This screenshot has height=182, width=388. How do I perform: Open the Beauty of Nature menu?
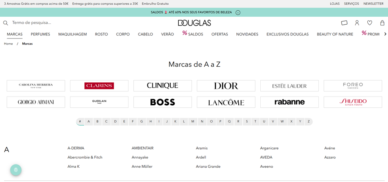pos(335,34)
